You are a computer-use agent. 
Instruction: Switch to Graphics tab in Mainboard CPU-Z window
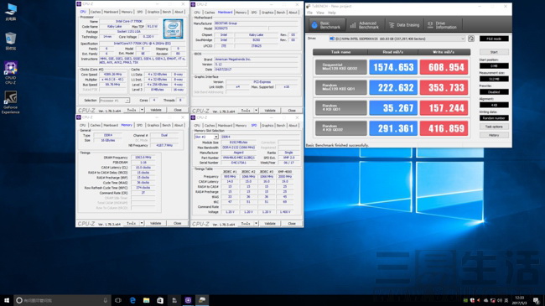[267, 13]
